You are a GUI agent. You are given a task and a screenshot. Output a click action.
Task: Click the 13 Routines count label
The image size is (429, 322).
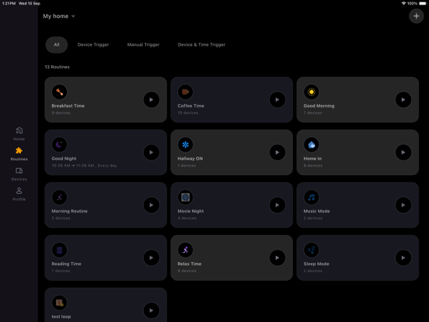[x=58, y=67]
